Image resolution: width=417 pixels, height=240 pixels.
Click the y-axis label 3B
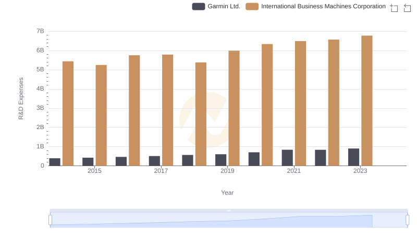[x=40, y=108]
